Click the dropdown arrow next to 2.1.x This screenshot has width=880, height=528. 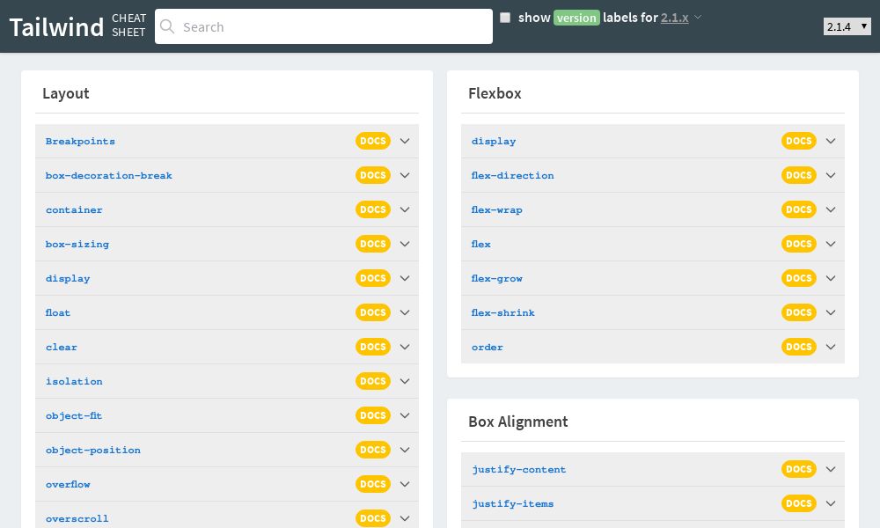tap(696, 18)
